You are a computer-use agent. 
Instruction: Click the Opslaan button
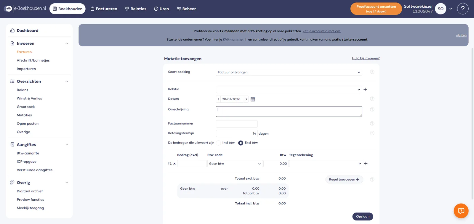[363, 217]
